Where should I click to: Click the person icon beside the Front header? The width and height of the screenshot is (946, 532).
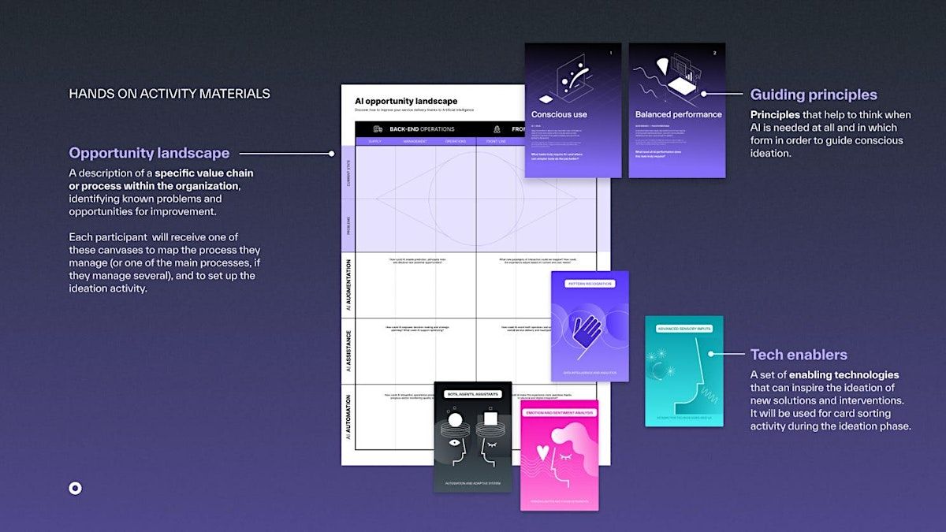[x=497, y=129]
